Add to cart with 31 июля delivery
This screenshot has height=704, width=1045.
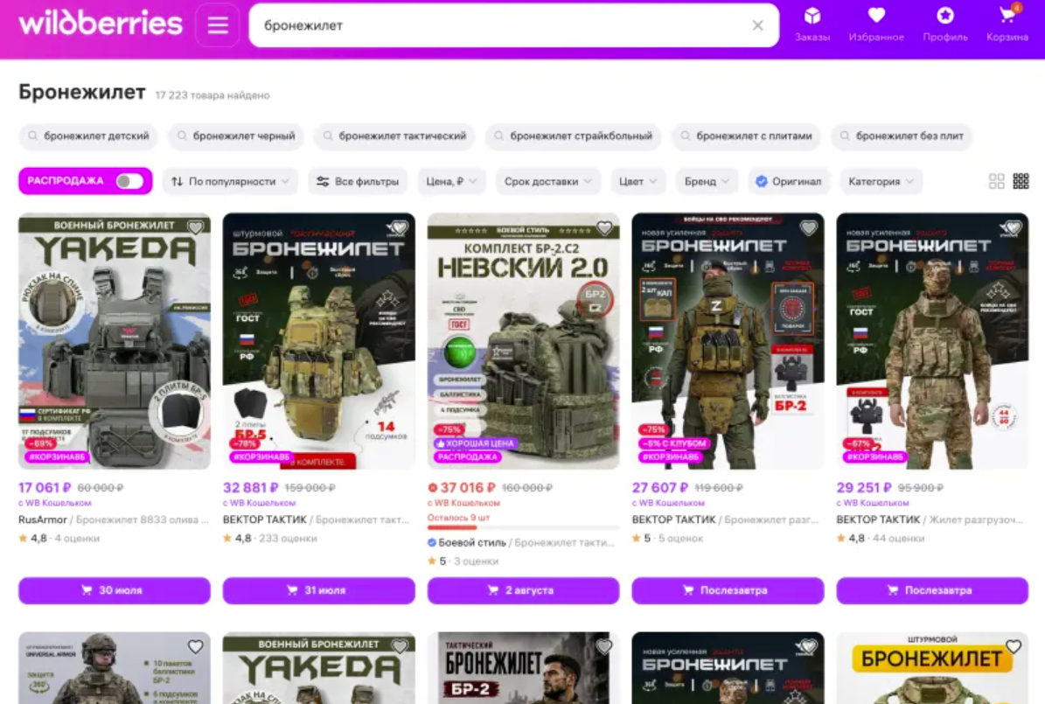coord(318,590)
